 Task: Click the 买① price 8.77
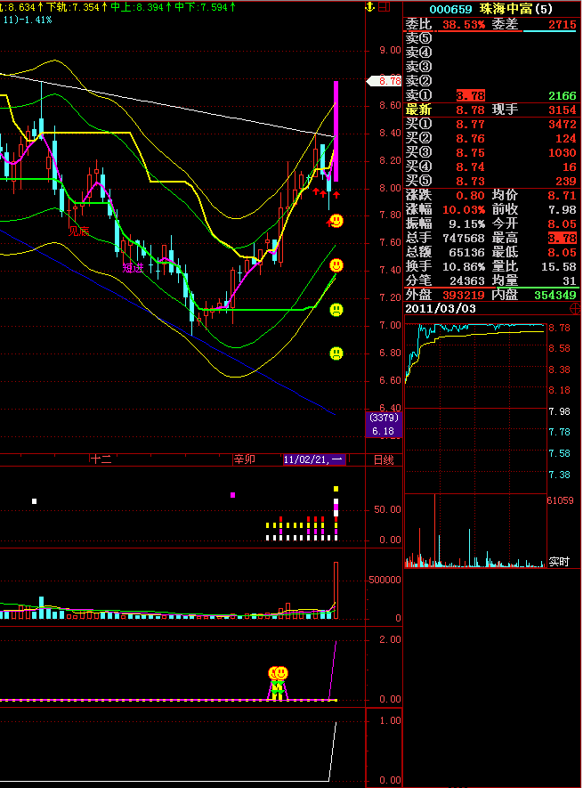click(471, 124)
